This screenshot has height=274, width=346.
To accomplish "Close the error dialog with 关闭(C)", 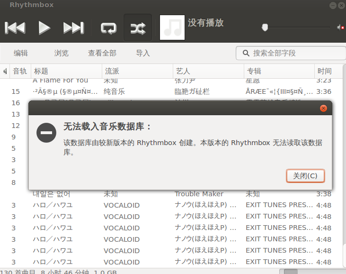I will (x=305, y=176).
